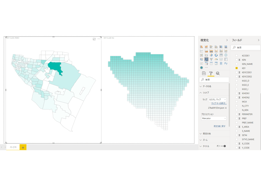Switch to the Analytics magnifier tab
261x186 pixels.
[218, 73]
